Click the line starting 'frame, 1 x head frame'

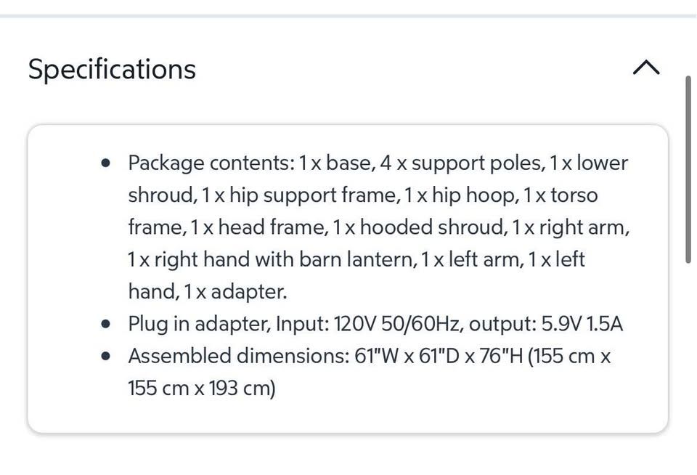pos(379,228)
